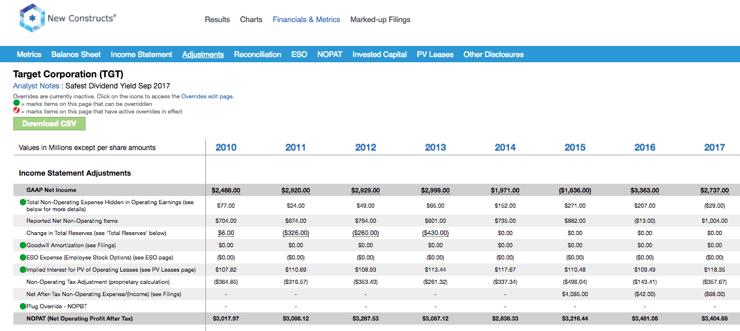Click the Target Corporation (TGT) heading
Screen dimensions: 740x331
click(x=68, y=74)
